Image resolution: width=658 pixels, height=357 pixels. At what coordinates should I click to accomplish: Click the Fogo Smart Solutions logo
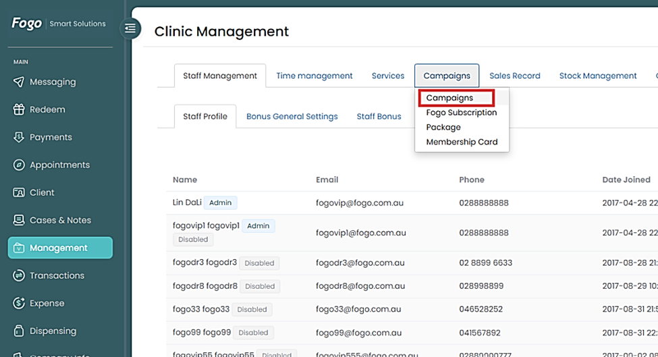tap(59, 24)
